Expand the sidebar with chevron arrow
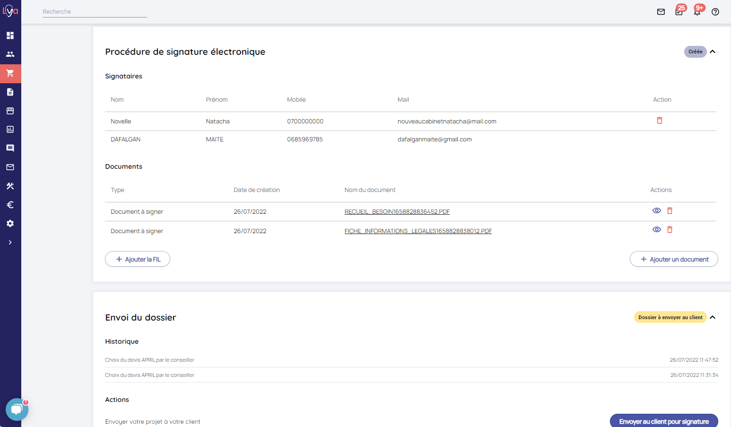This screenshot has width=731, height=427. point(10,243)
